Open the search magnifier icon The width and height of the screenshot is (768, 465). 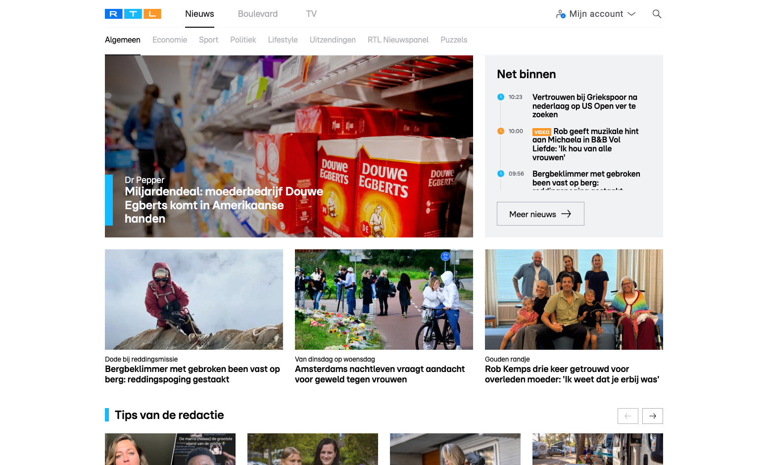pyautogui.click(x=657, y=14)
